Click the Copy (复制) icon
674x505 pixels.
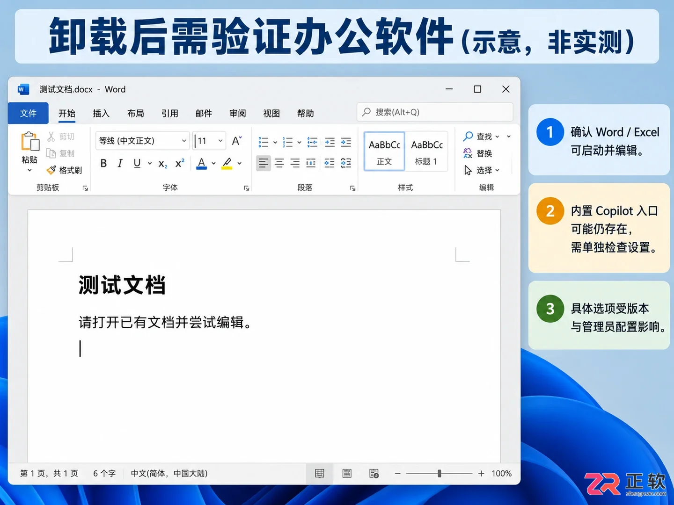click(51, 153)
